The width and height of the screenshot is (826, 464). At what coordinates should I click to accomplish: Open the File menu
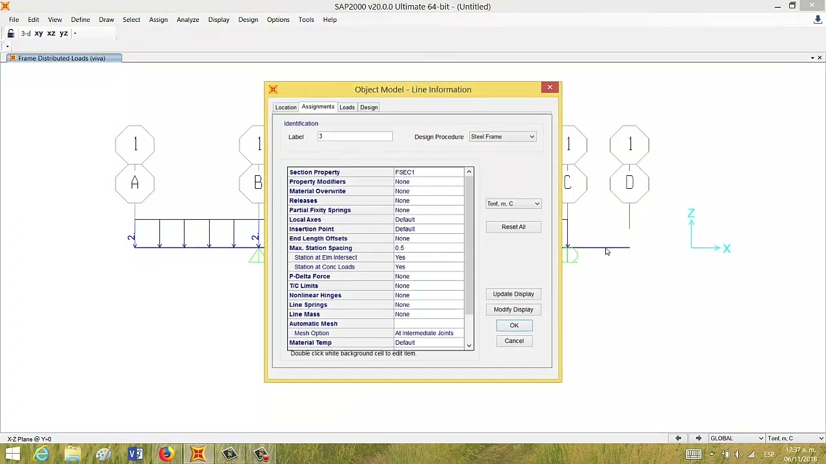14,19
